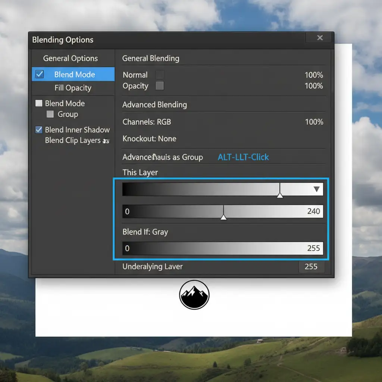Select the General Options section header

71,58
